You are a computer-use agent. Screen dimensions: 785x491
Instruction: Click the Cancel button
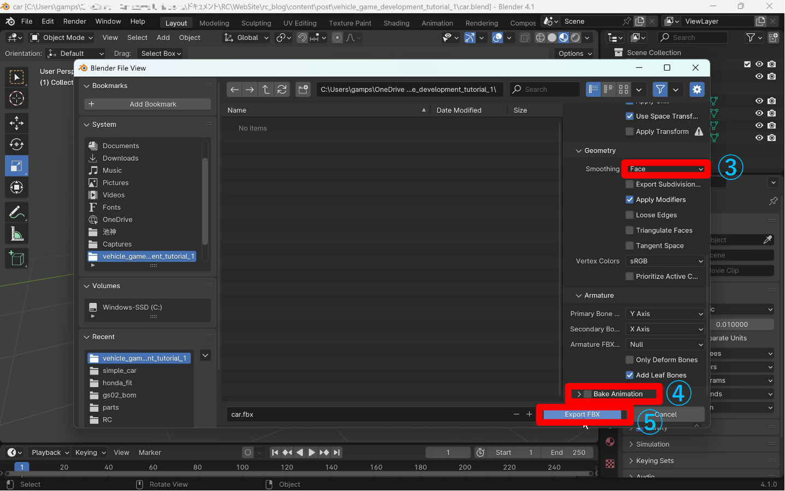click(x=665, y=414)
